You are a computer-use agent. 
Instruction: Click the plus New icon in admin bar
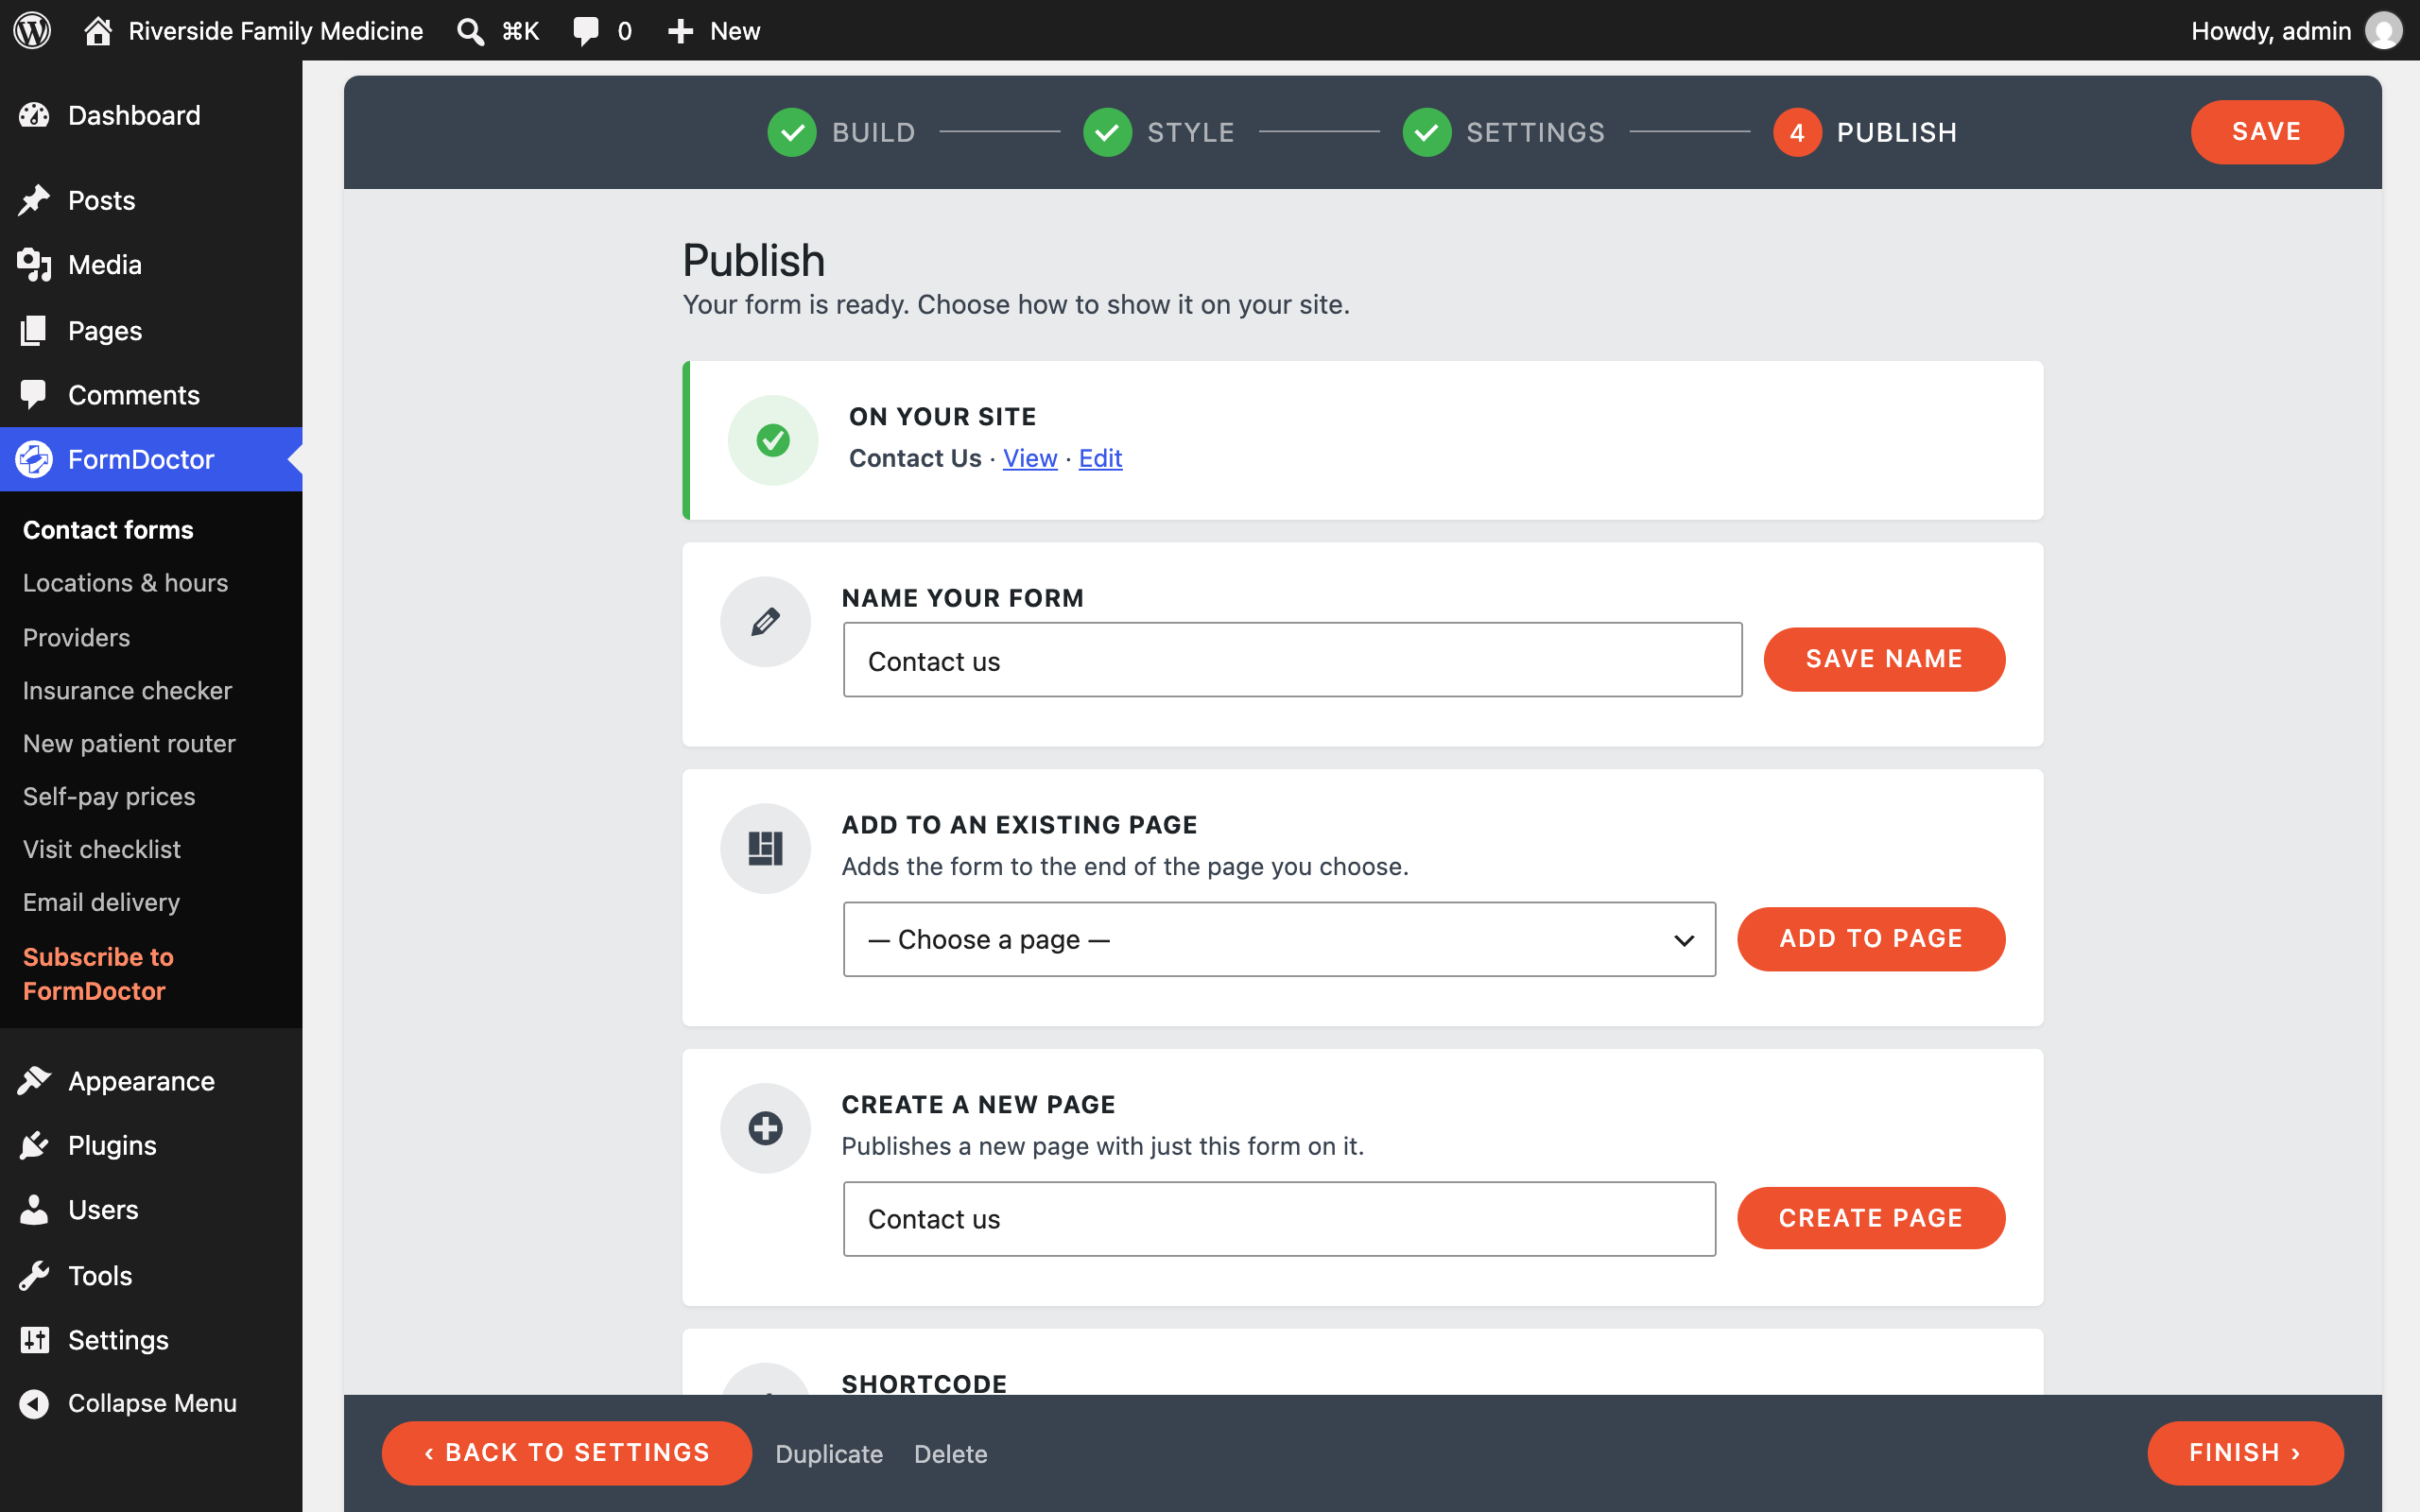(x=680, y=31)
